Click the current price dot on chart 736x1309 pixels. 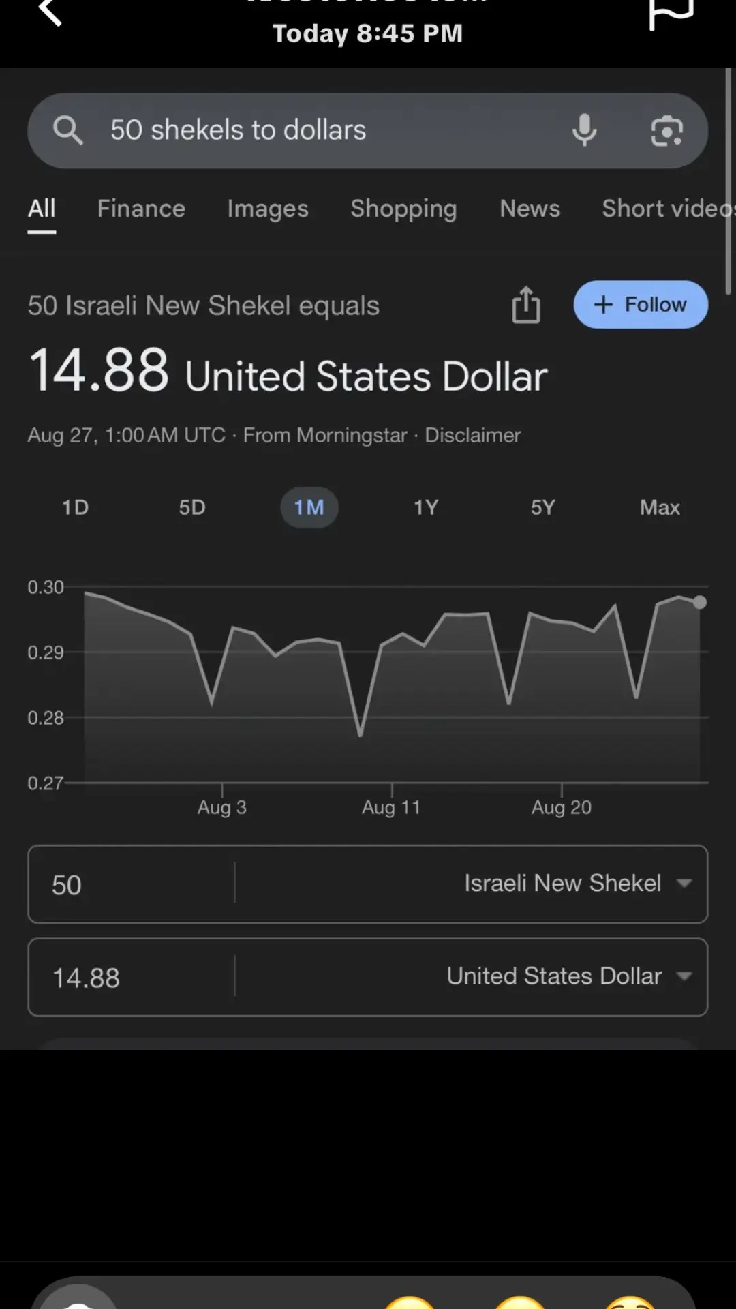coord(699,602)
